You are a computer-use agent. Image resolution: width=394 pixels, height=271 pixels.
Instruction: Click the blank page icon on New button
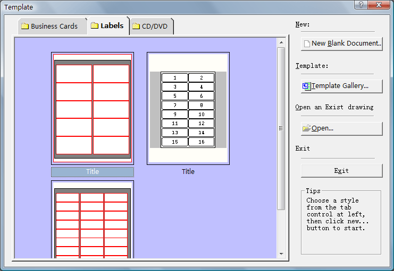pyautogui.click(x=307, y=43)
